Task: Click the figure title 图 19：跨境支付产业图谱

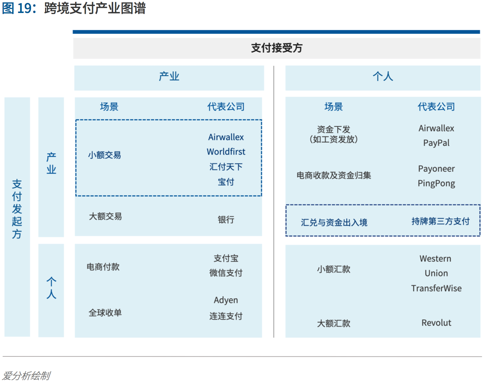Action: (74, 8)
